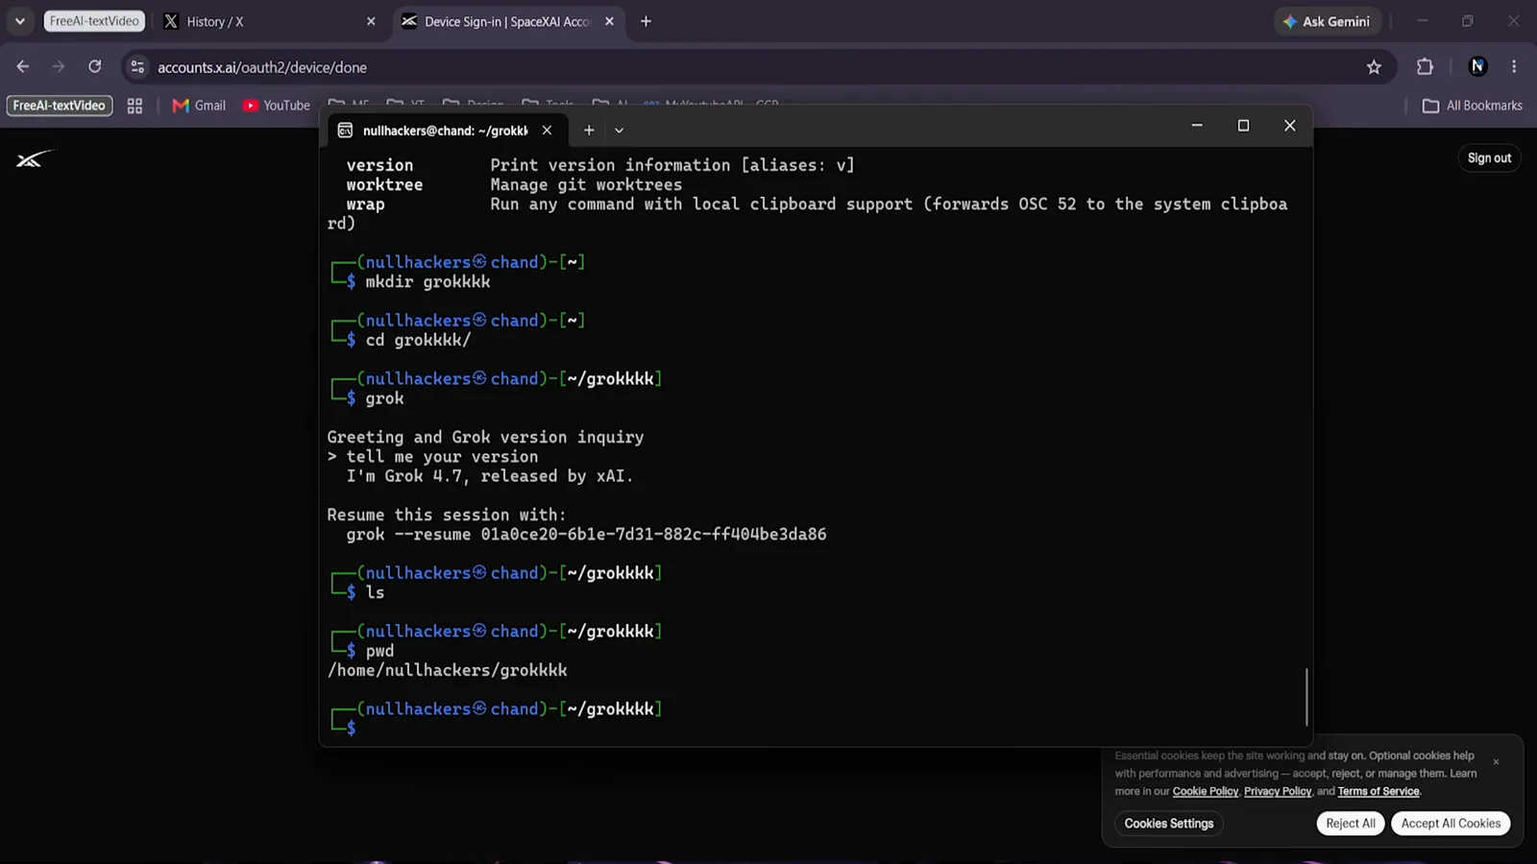Open a new browser tab

[646, 21]
